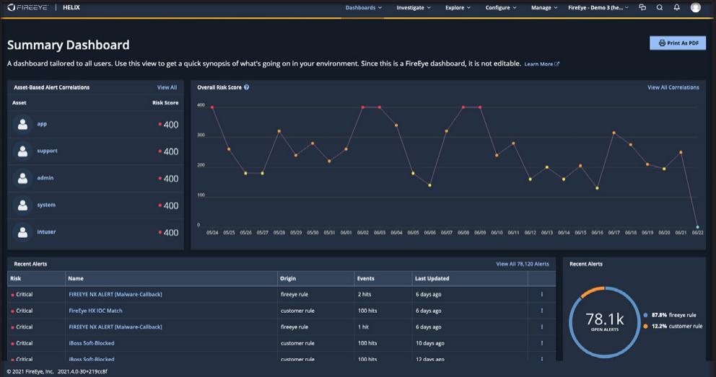Click View All Correlations link

click(673, 87)
